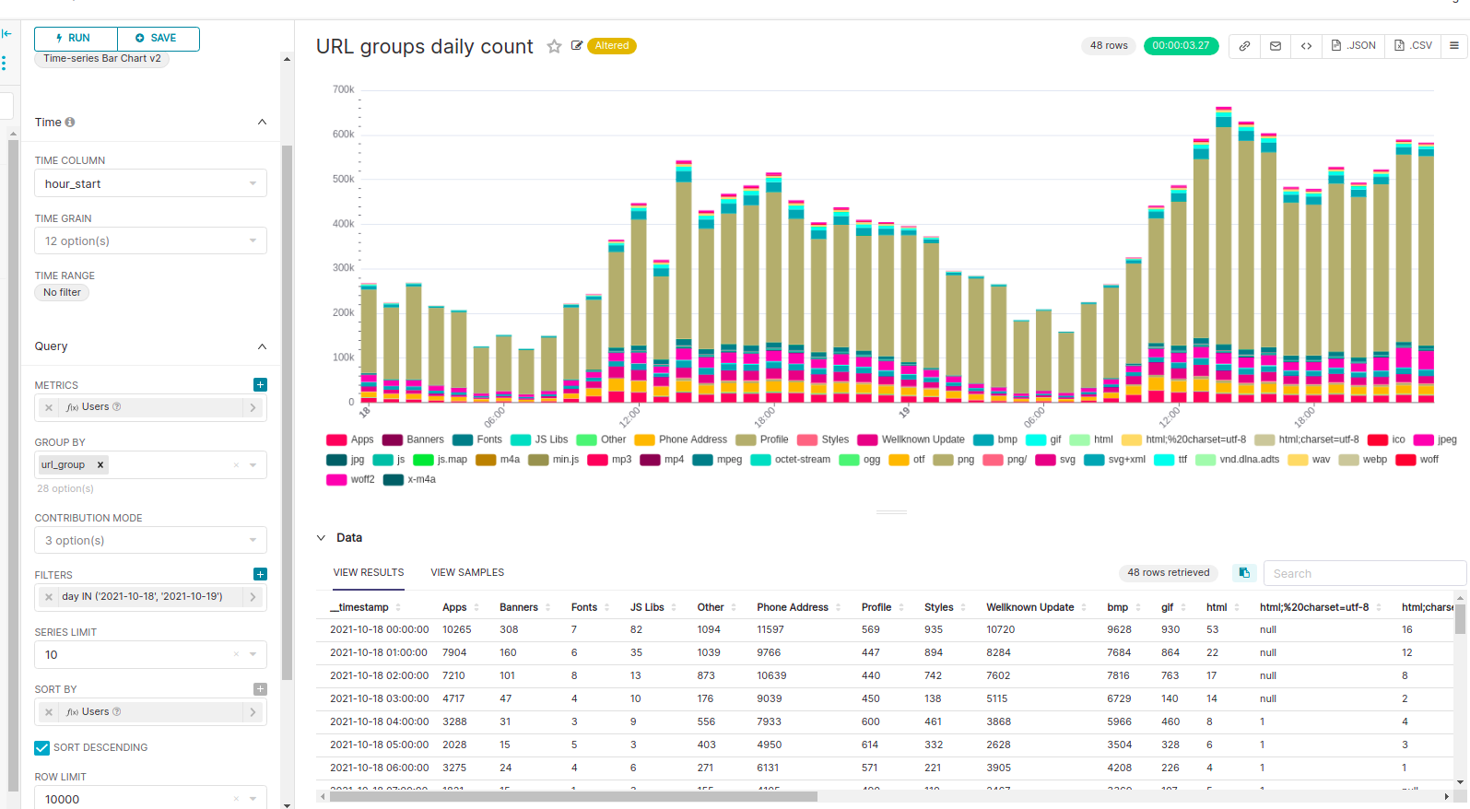Screen dimensions: 1470x809
Task: Click the Fonts teal legend swatch
Action: 463,440
